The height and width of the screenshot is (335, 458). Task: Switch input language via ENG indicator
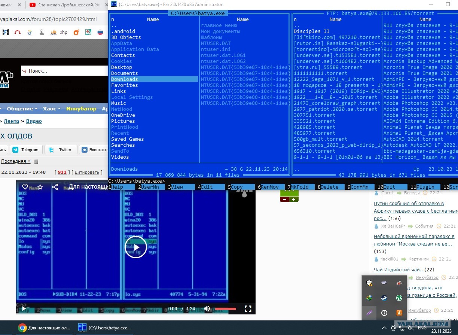click(422, 328)
